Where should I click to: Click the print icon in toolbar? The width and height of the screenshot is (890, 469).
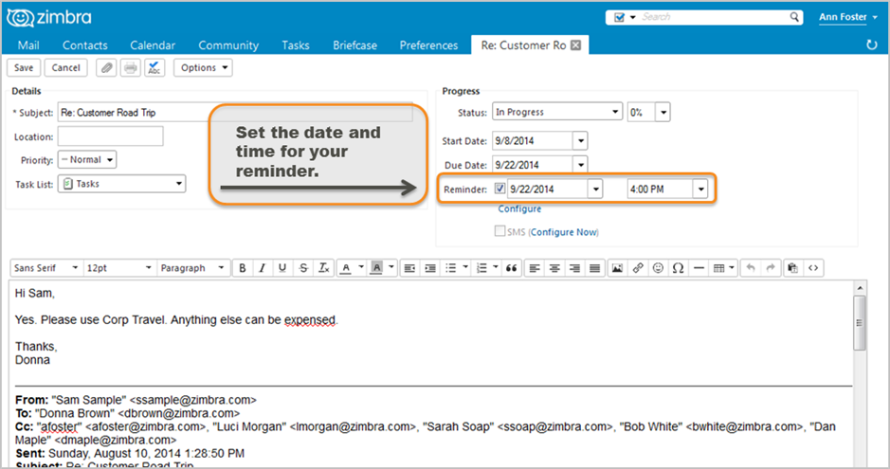point(131,68)
